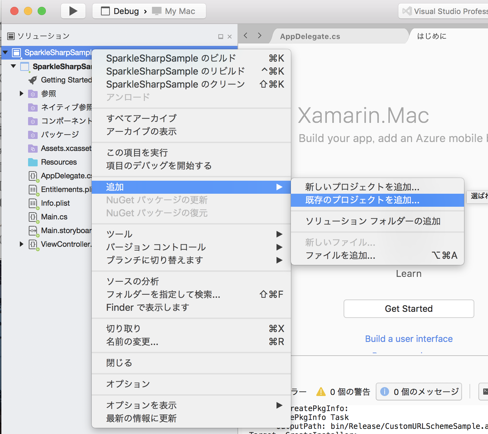The width and height of the screenshot is (488, 434).
Task: Select the My Mac target device
Action: tap(174, 11)
